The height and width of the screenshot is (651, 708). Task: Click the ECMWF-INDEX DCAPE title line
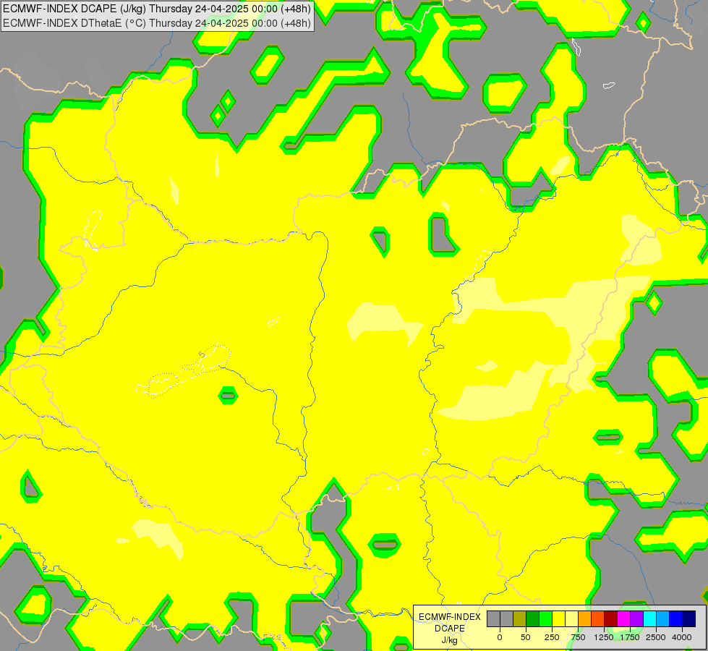pyautogui.click(x=157, y=9)
